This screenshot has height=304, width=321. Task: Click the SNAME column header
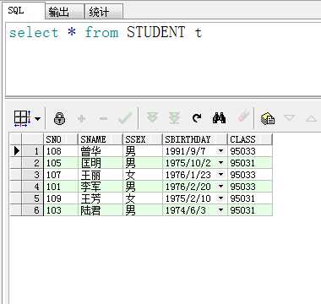(100, 139)
